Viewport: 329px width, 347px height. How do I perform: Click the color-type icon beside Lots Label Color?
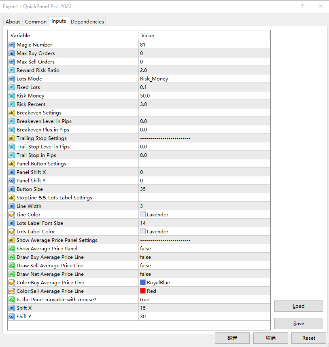(x=12, y=232)
